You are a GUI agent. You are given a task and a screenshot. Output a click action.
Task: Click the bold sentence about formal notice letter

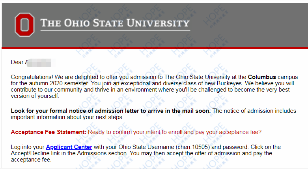coord(111,111)
